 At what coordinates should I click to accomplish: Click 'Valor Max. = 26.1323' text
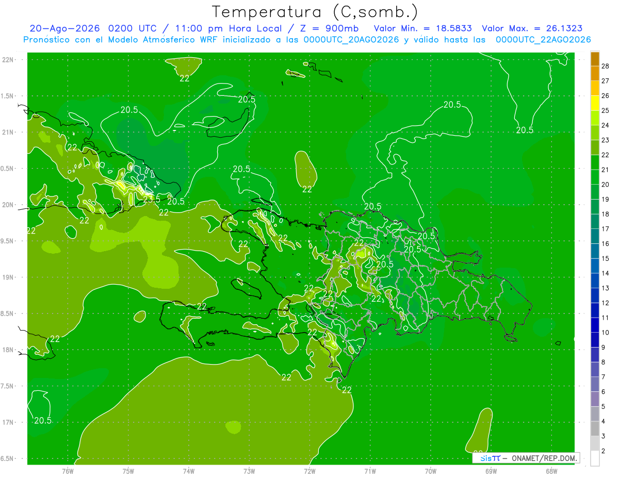pos(532,28)
